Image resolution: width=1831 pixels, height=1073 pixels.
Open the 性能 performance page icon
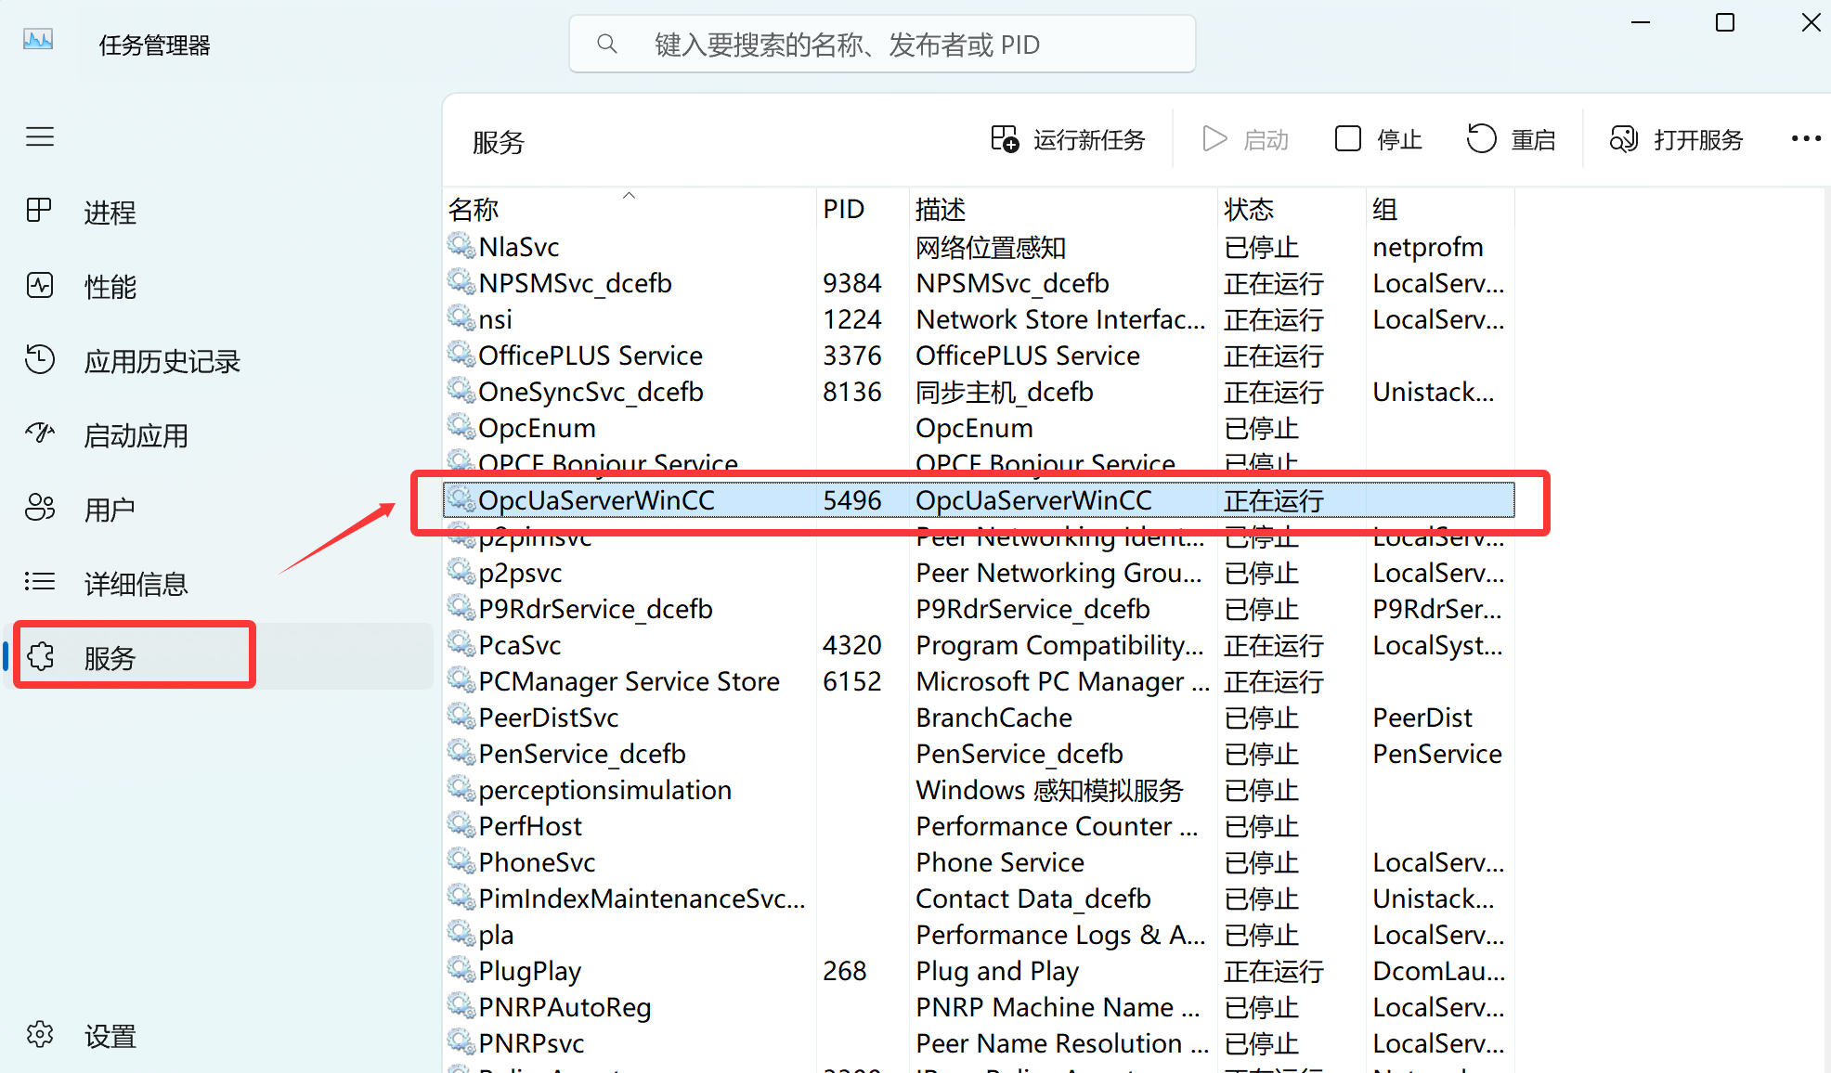pyautogui.click(x=40, y=286)
